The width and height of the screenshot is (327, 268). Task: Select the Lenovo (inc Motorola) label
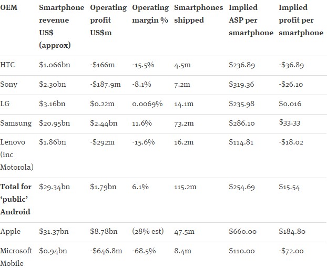click(x=17, y=154)
